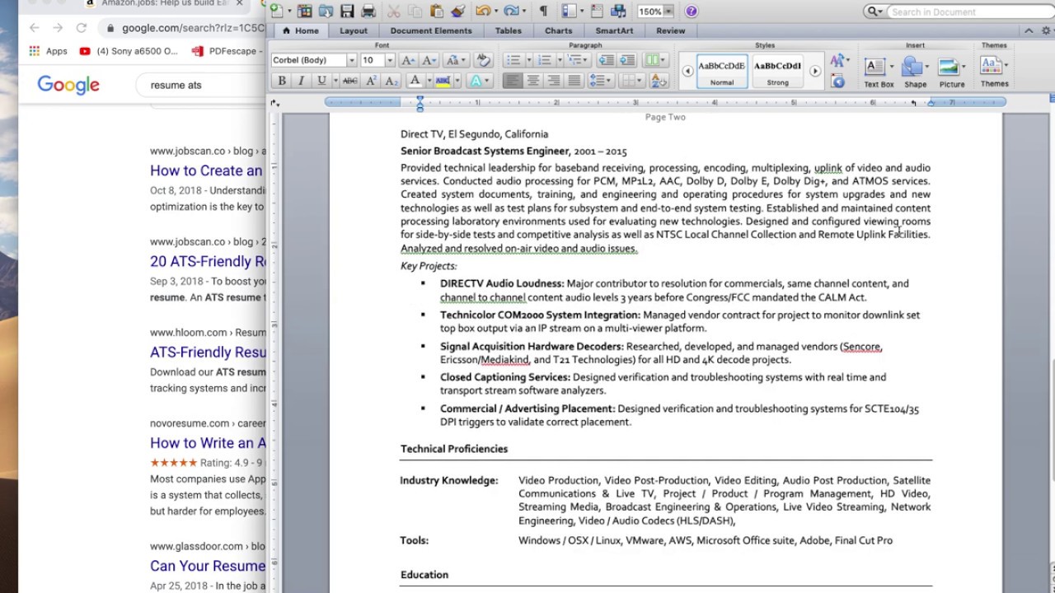The width and height of the screenshot is (1055, 593).
Task: Click the Sort icon
Action: [659, 81]
